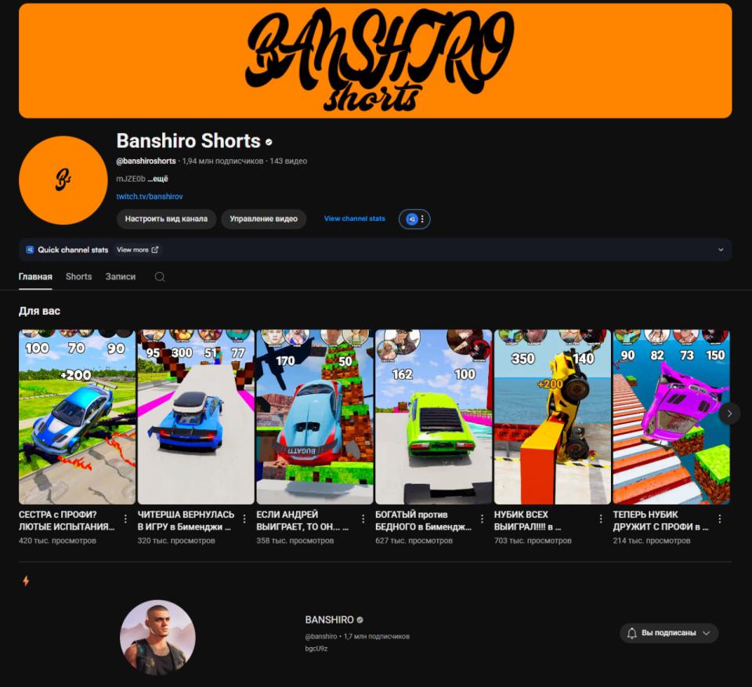The image size is (752, 687).
Task: Click the Quick channel stats logo icon
Action: pos(30,249)
